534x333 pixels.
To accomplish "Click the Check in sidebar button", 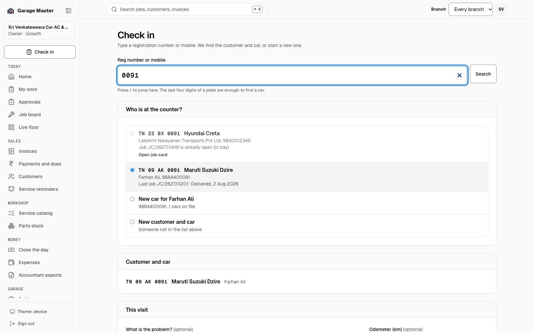I will click(40, 52).
